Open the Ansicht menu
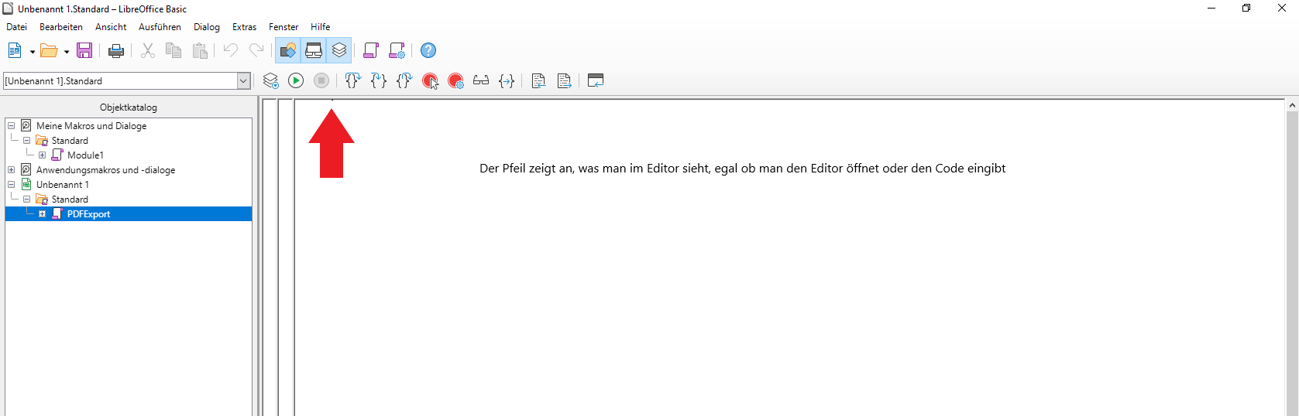The image size is (1299, 416). pyautogui.click(x=111, y=27)
